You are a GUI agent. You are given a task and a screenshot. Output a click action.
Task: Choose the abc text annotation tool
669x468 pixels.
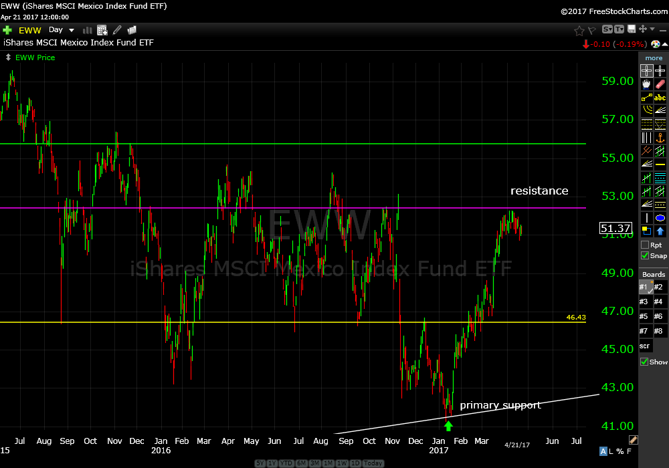[660, 98]
